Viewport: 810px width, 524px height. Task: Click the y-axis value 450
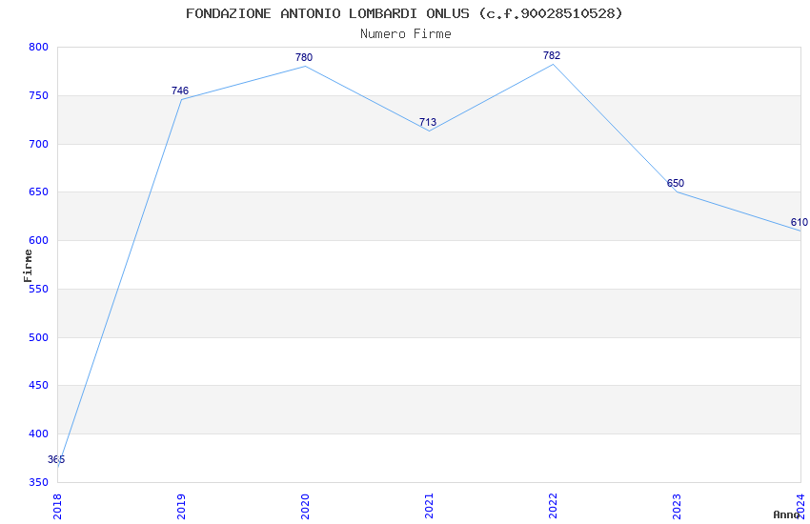coord(39,386)
